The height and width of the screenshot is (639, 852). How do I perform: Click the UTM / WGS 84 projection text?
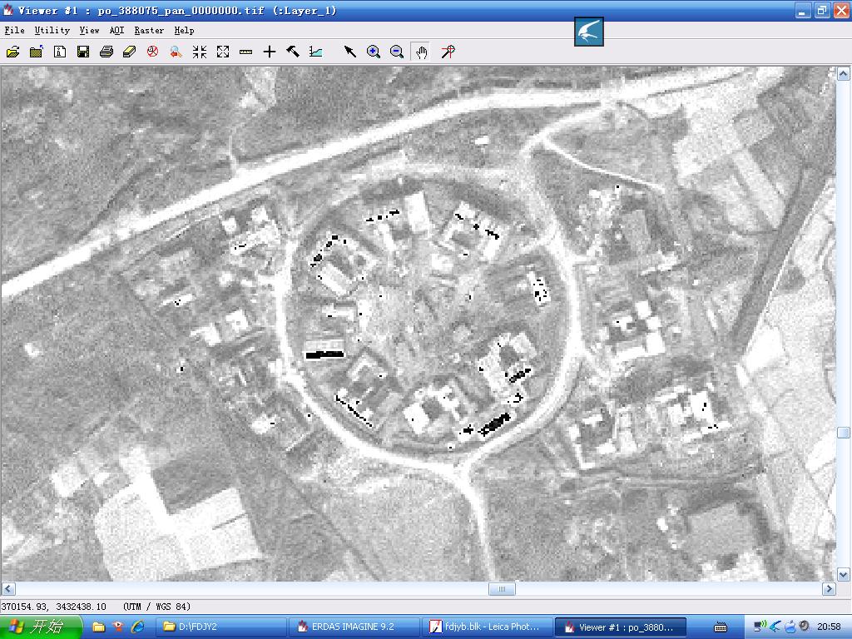click(157, 607)
